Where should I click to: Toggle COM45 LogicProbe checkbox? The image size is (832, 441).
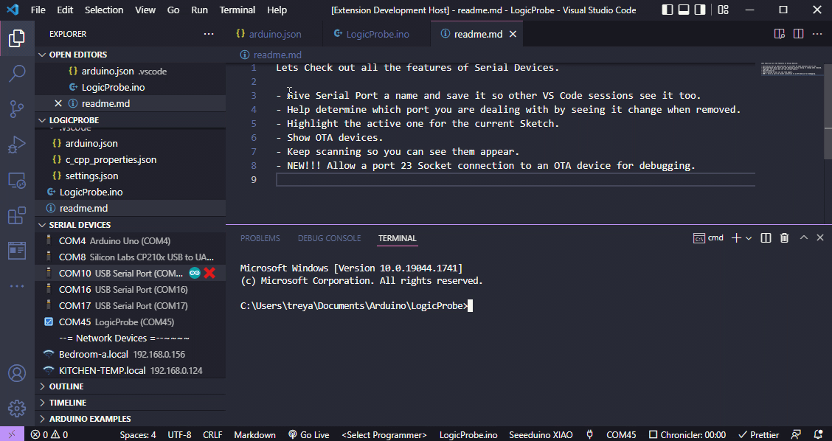click(x=49, y=322)
